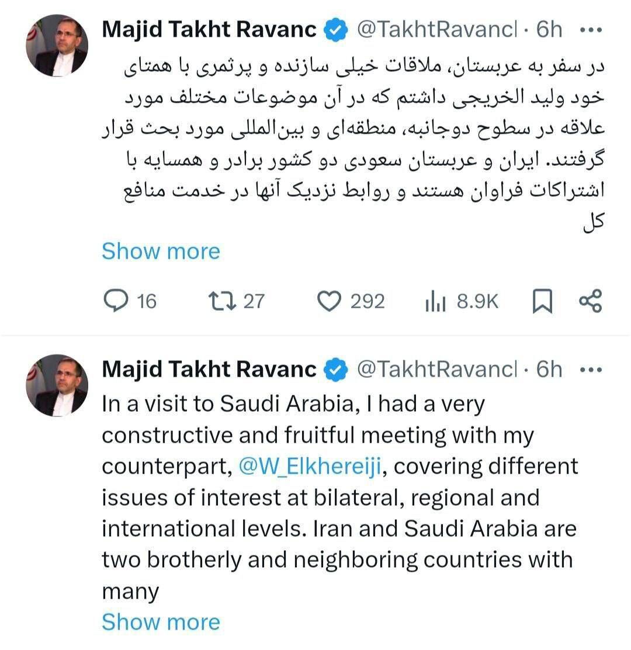Click the profile avatar on the English tweet
631x650 pixels.
tap(57, 385)
